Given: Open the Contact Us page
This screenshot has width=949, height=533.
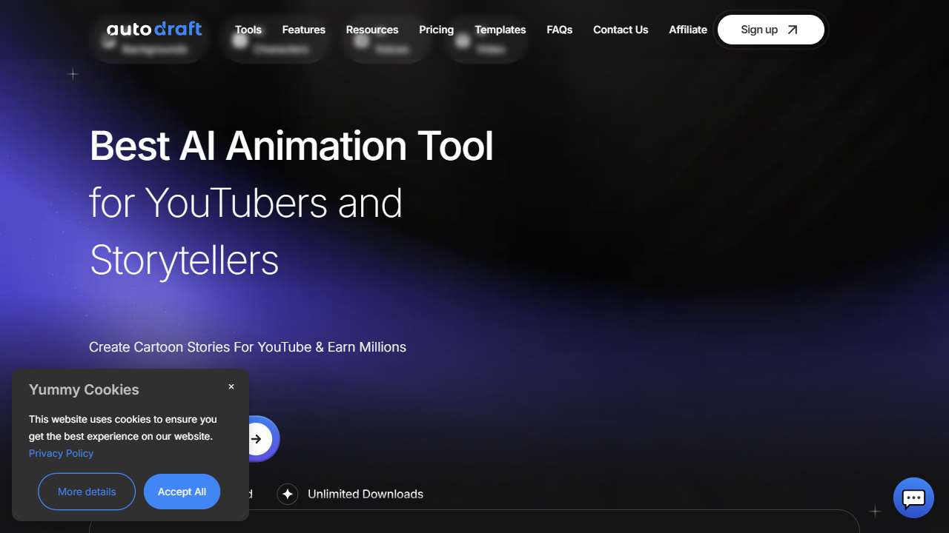Looking at the screenshot, I should point(620,30).
